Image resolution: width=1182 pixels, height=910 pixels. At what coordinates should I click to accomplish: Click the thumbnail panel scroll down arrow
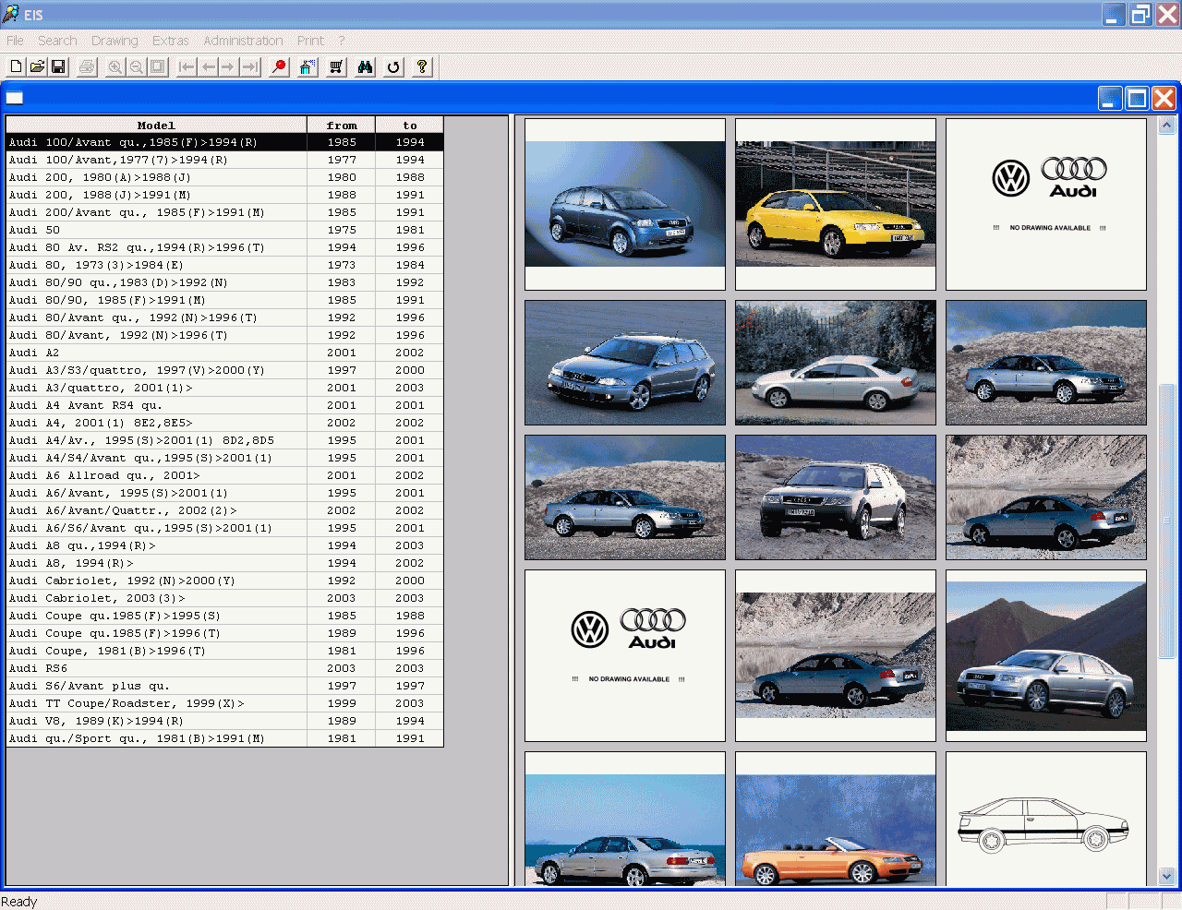coord(1166,876)
